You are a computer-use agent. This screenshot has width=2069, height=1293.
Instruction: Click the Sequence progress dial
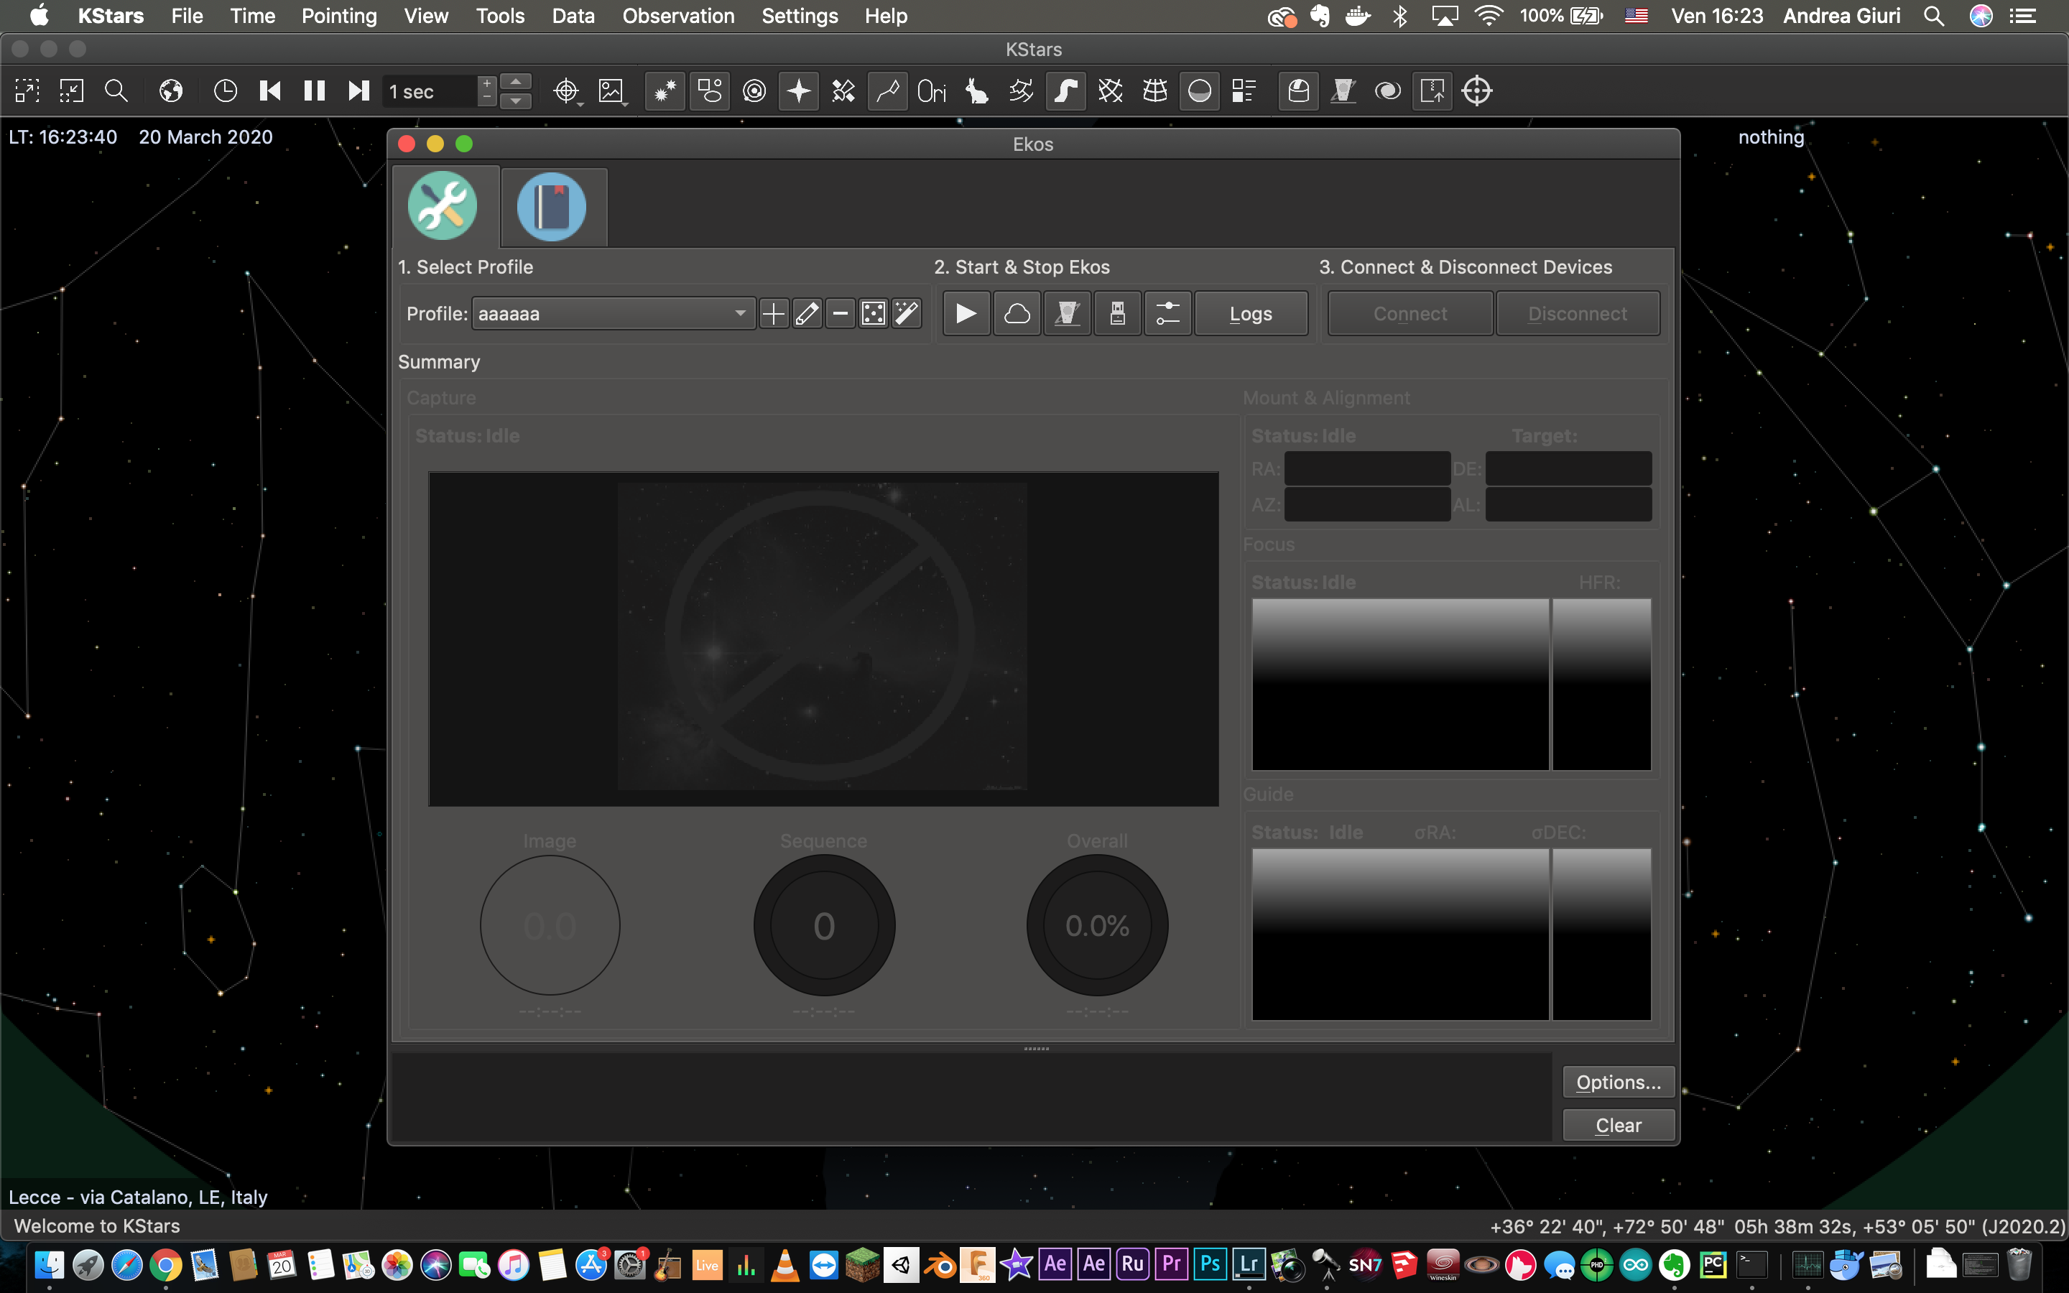[824, 926]
